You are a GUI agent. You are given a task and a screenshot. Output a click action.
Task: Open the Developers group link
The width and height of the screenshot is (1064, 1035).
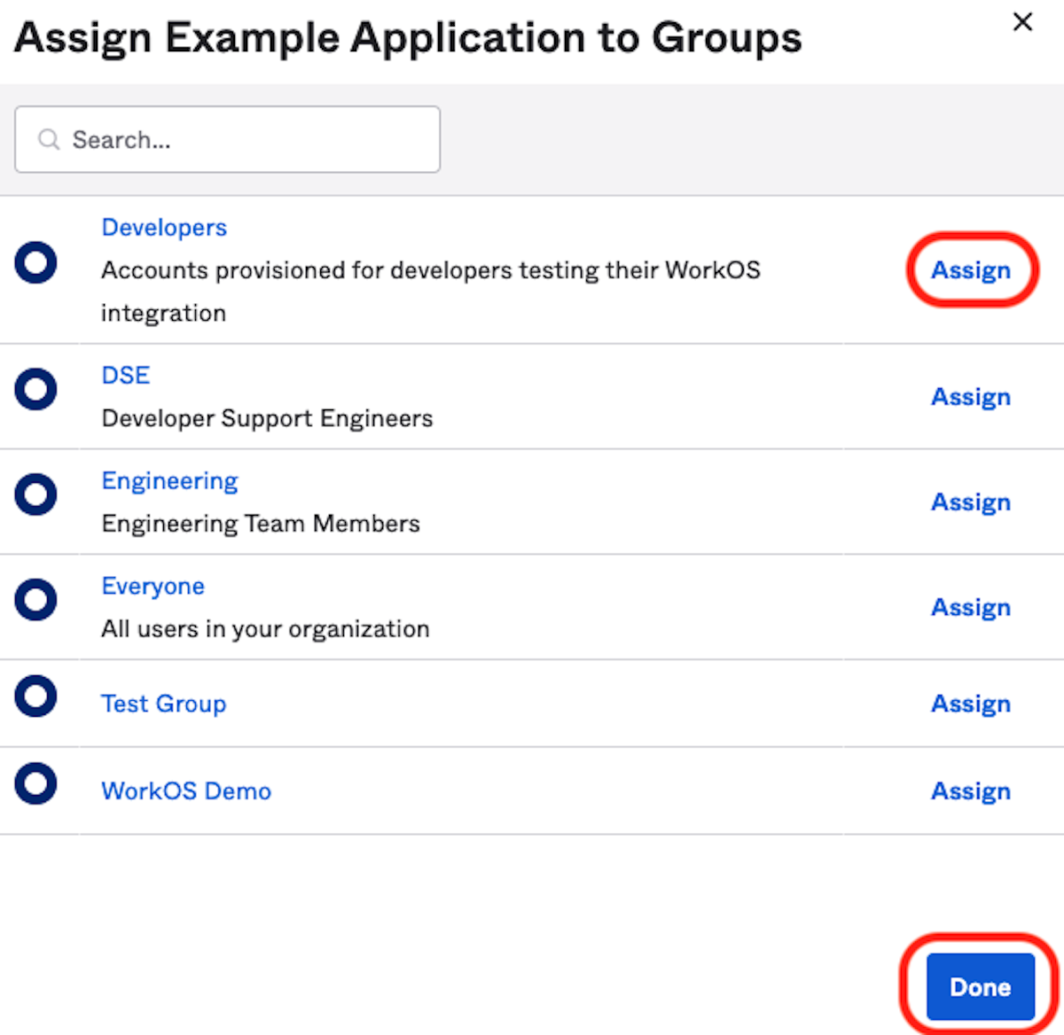point(164,228)
